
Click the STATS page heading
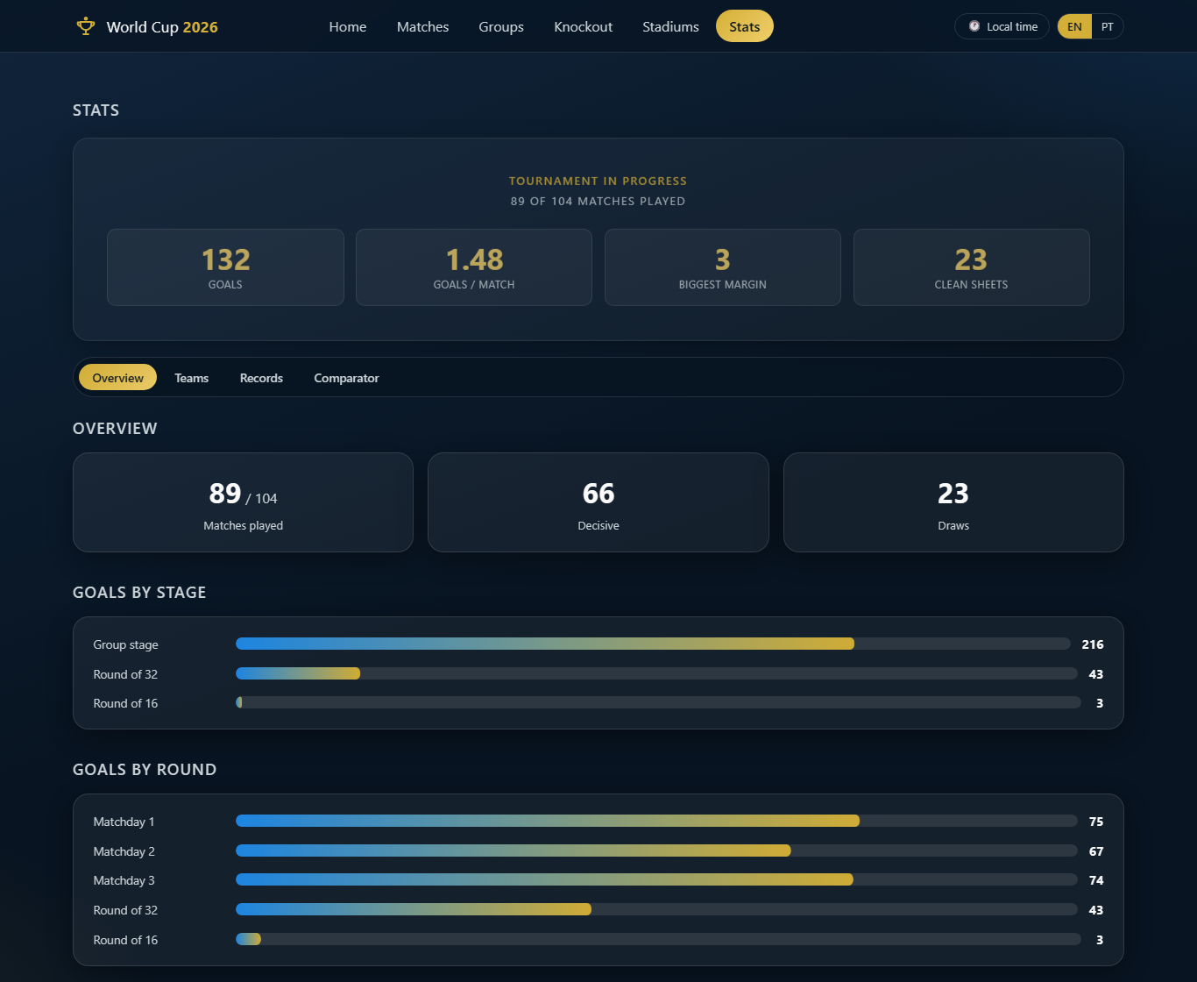[x=96, y=110]
